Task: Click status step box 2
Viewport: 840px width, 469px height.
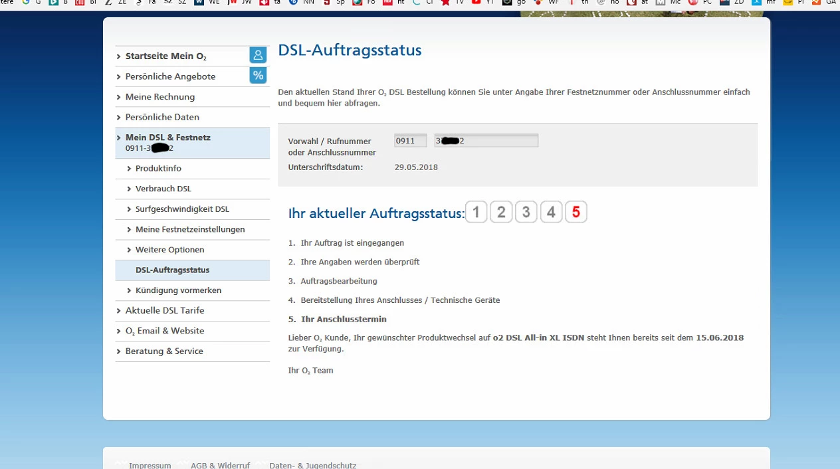Action: pyautogui.click(x=501, y=212)
